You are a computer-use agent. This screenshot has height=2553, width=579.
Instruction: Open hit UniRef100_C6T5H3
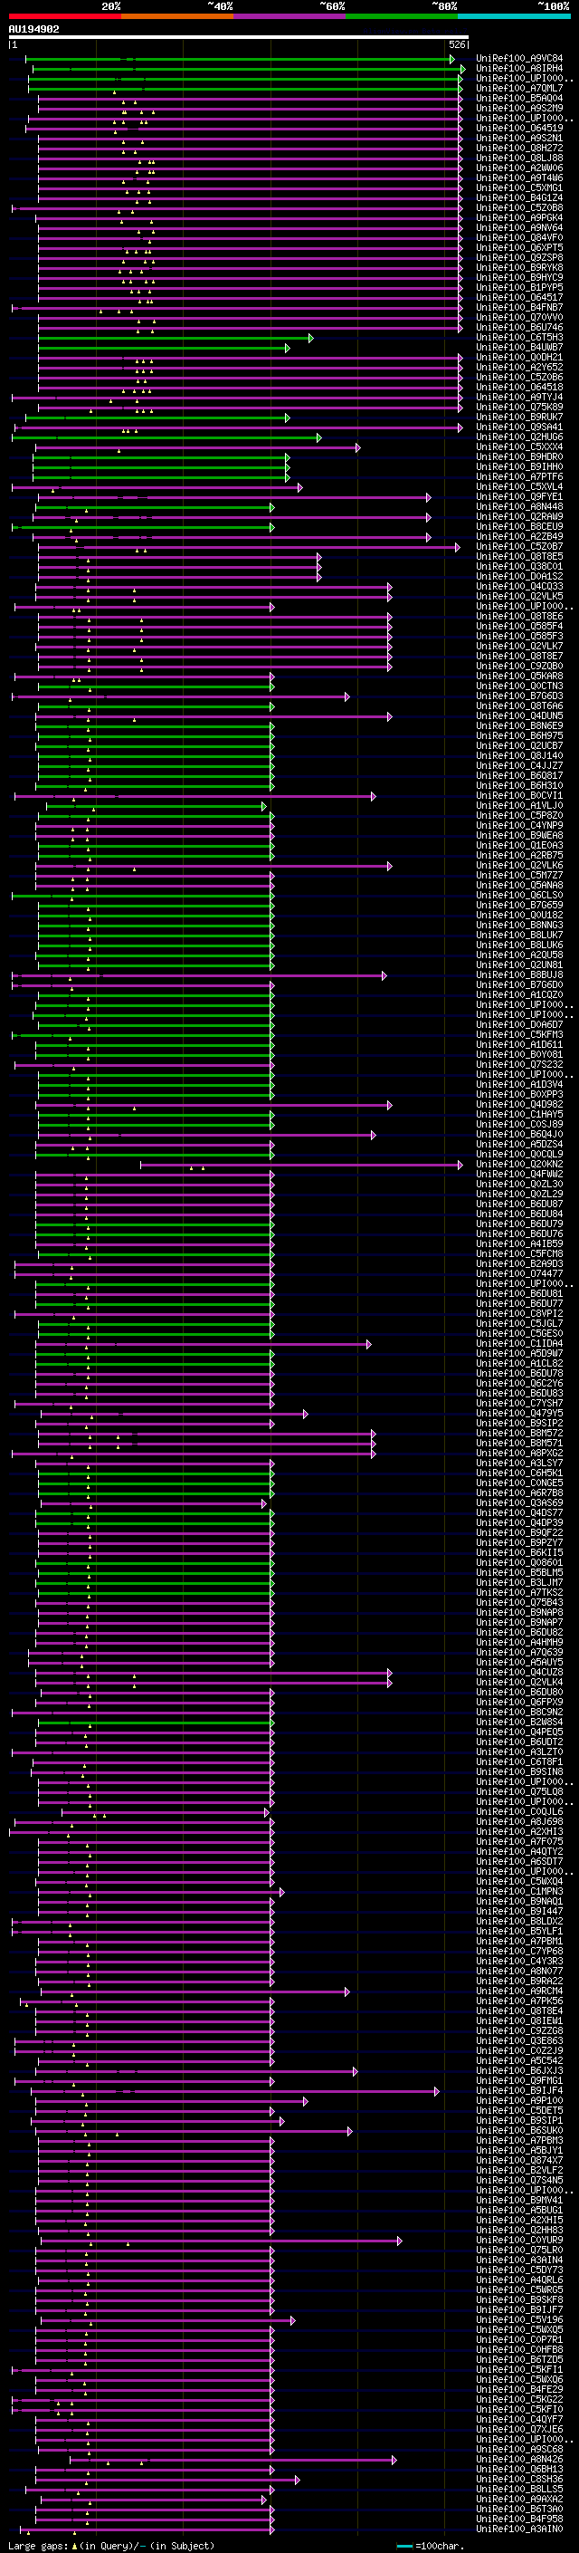(x=519, y=337)
